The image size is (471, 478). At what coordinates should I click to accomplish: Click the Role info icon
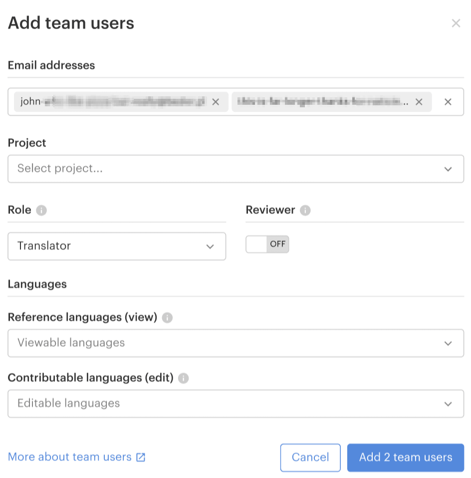[41, 211]
